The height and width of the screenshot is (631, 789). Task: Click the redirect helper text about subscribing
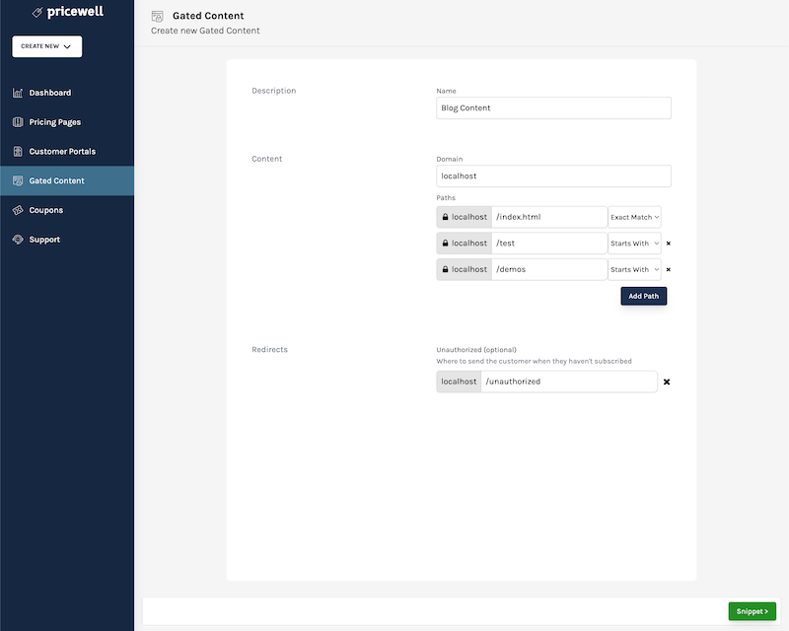point(534,361)
